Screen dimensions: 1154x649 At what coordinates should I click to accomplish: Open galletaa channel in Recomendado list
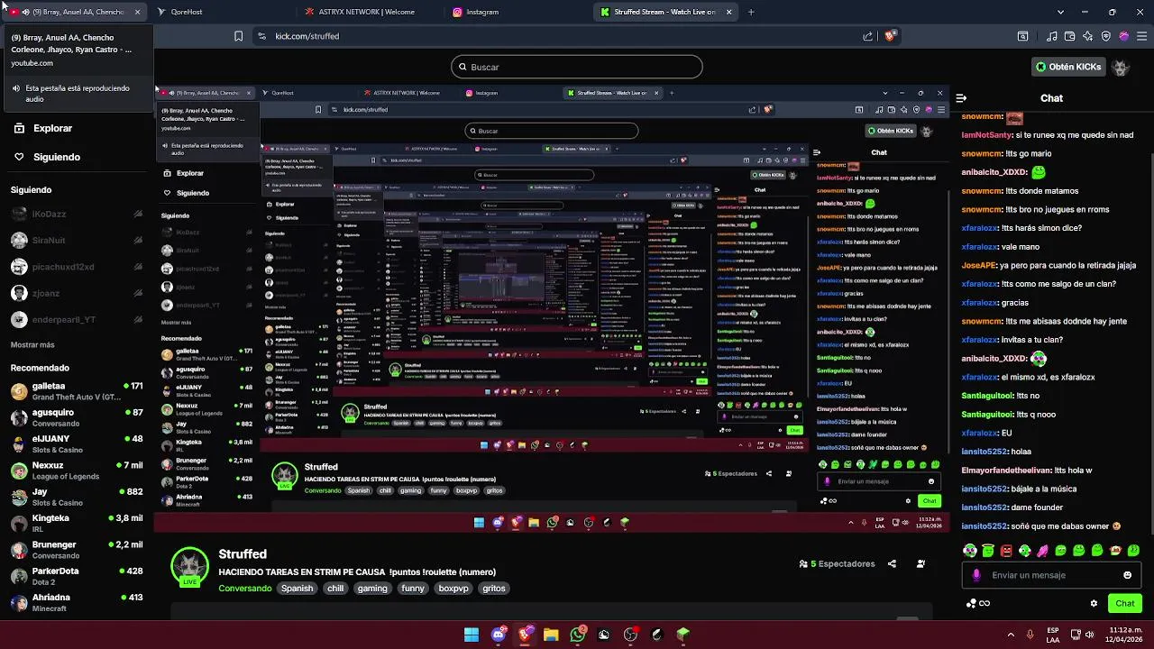(x=77, y=391)
